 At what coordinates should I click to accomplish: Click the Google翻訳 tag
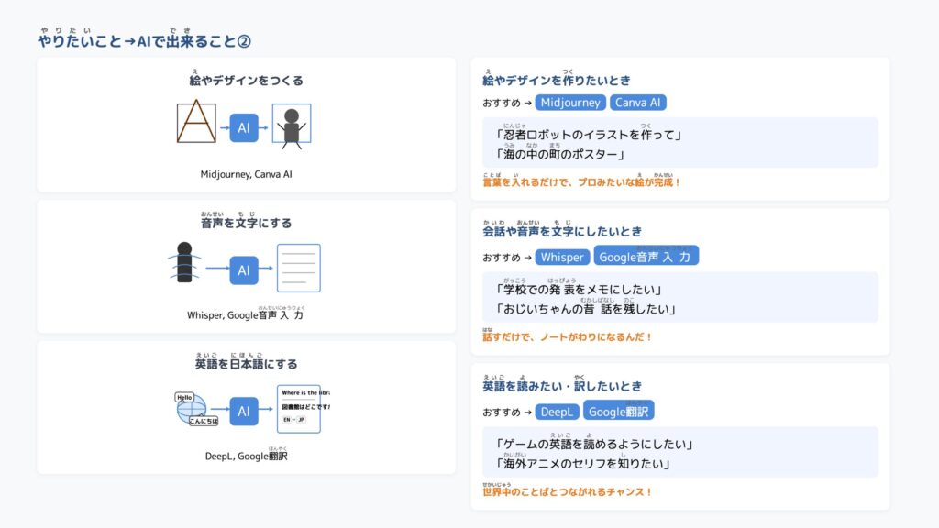(619, 411)
